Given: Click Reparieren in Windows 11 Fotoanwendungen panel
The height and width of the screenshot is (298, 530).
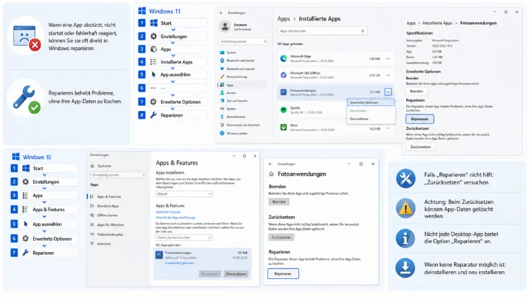Looking at the screenshot, I should [x=420, y=119].
